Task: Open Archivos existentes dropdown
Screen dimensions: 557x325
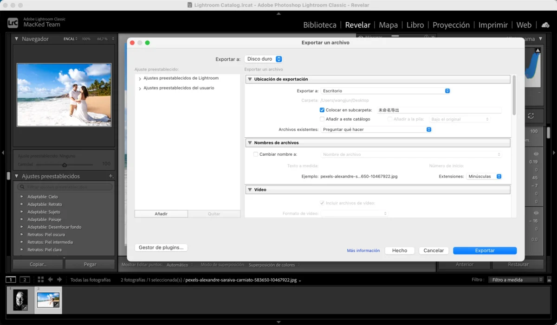Action: pyautogui.click(x=376, y=130)
